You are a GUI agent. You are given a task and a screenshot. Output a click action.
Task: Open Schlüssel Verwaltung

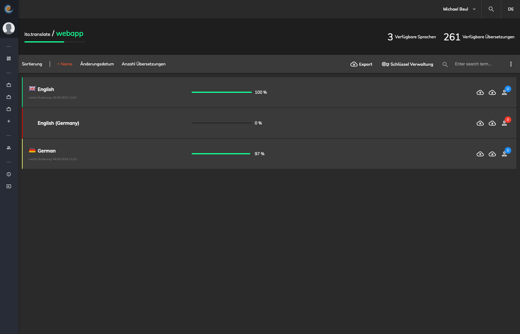(407, 64)
